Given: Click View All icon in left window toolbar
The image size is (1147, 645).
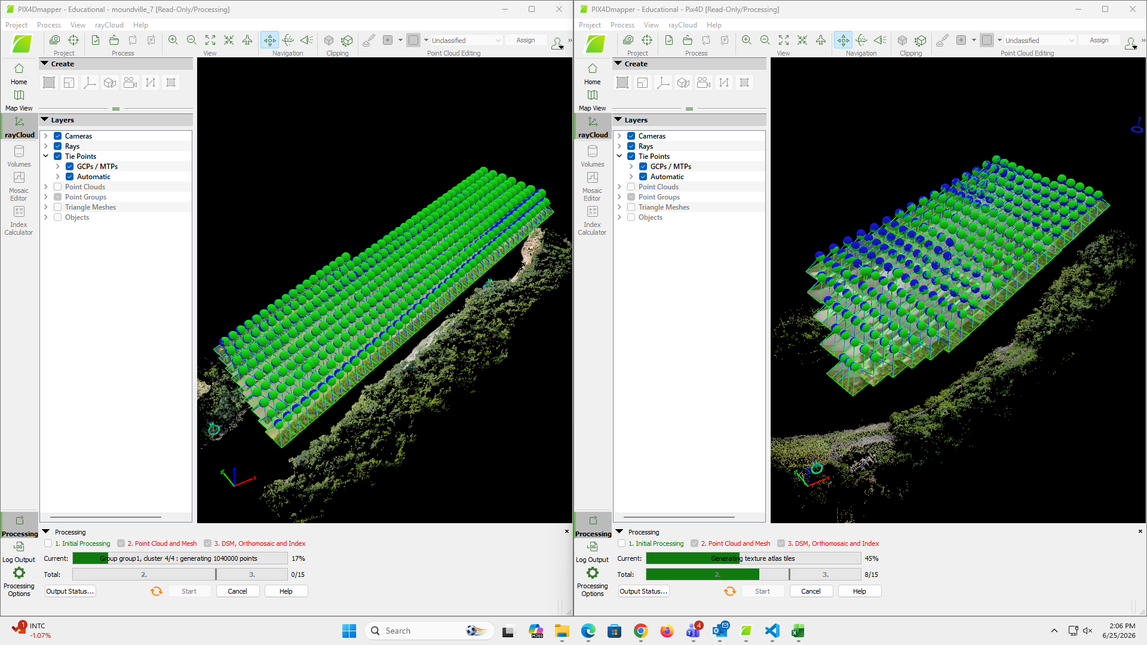Looking at the screenshot, I should (210, 40).
